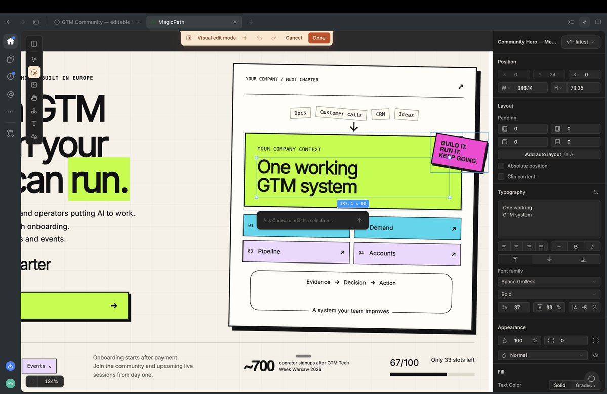This screenshot has width=607, height=394.
Task: Click the Accounts card on canvas
Action: coord(407,253)
